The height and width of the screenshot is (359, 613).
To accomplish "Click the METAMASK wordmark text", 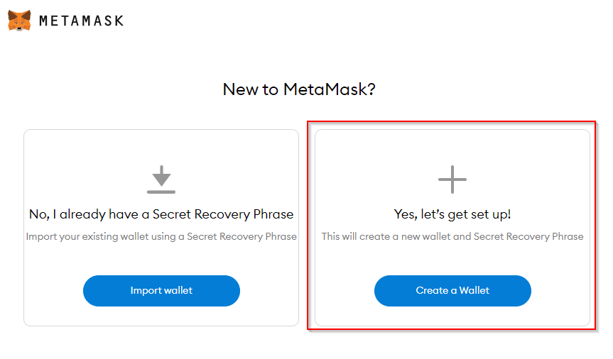I will coord(81,21).
